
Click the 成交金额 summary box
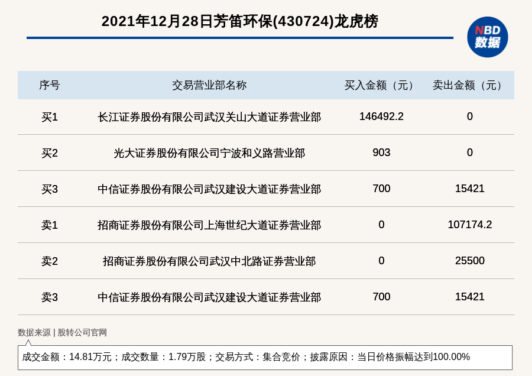click(265, 357)
